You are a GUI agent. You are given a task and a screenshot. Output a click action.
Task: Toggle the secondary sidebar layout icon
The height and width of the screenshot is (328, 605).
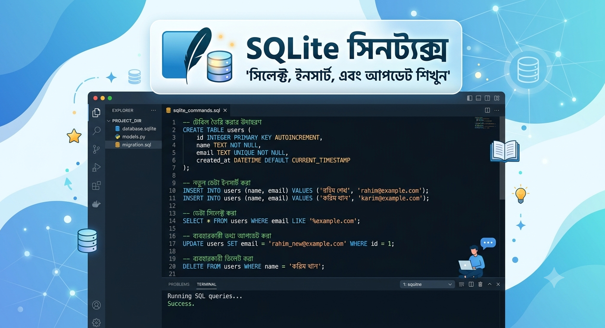point(487,98)
